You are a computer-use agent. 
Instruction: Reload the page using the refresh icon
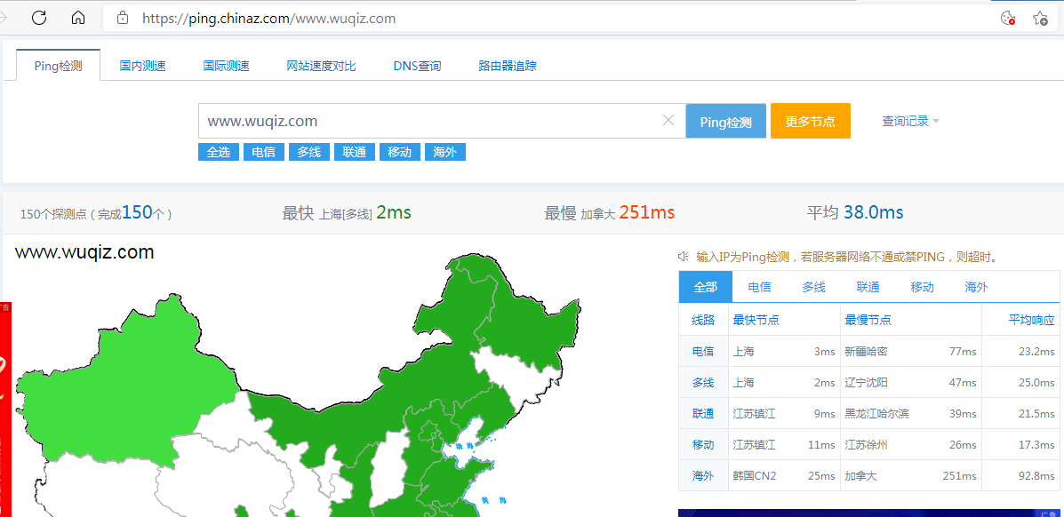(x=38, y=17)
